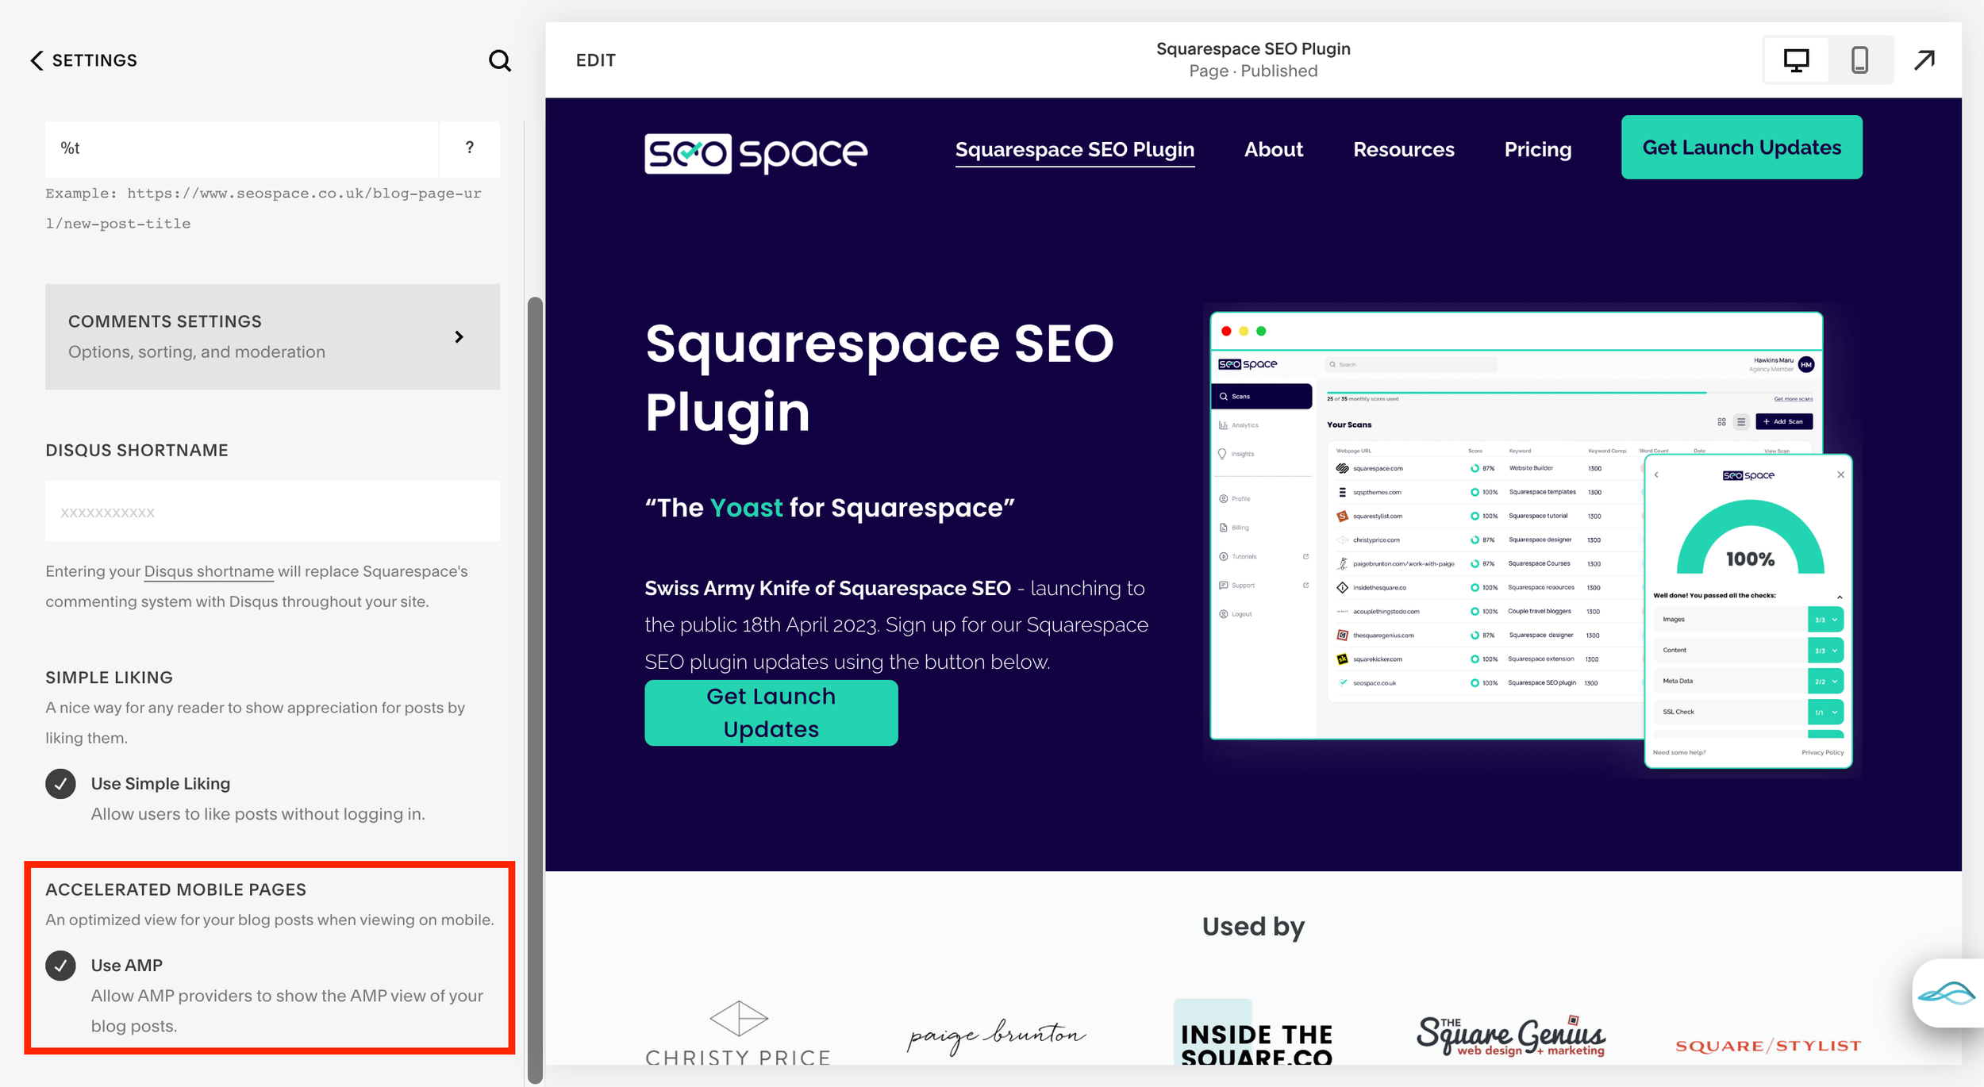
Task: Toggle the Use Simple Liking checkbox
Action: tap(60, 784)
